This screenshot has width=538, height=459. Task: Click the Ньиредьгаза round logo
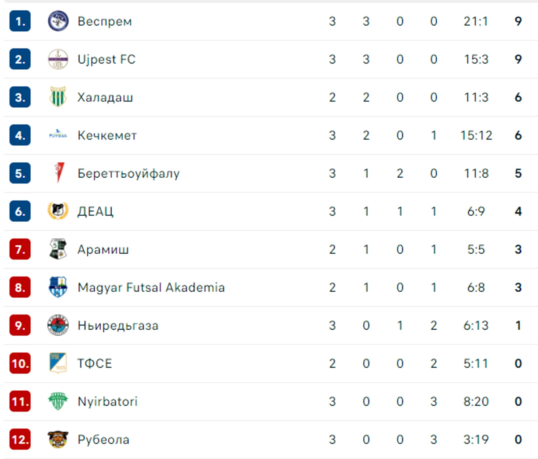click(58, 325)
